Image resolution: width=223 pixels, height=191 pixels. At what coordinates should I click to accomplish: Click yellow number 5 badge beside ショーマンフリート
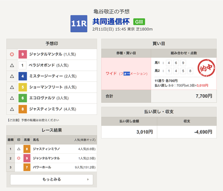pos(23,87)
